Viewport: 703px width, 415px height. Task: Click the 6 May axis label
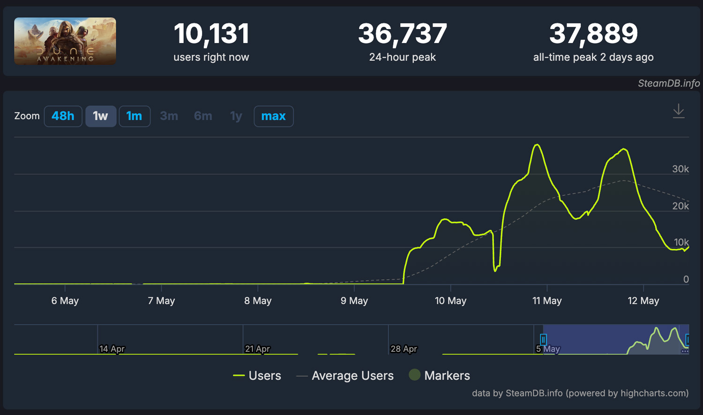click(65, 301)
